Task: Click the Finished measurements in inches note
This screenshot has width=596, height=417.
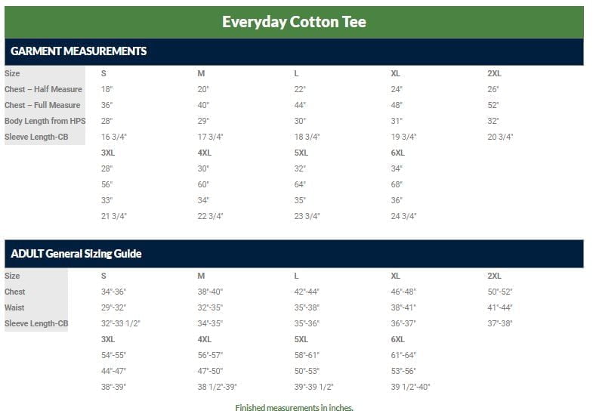Action: tap(294, 408)
